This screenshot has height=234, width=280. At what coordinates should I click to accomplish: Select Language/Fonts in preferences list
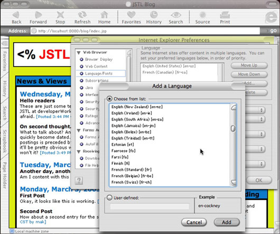pos(101,73)
